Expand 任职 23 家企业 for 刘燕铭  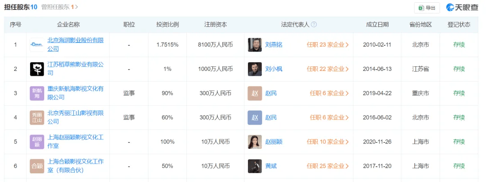(x=328, y=45)
